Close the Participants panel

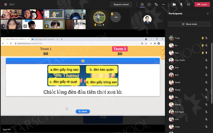pyautogui.click(x=208, y=13)
